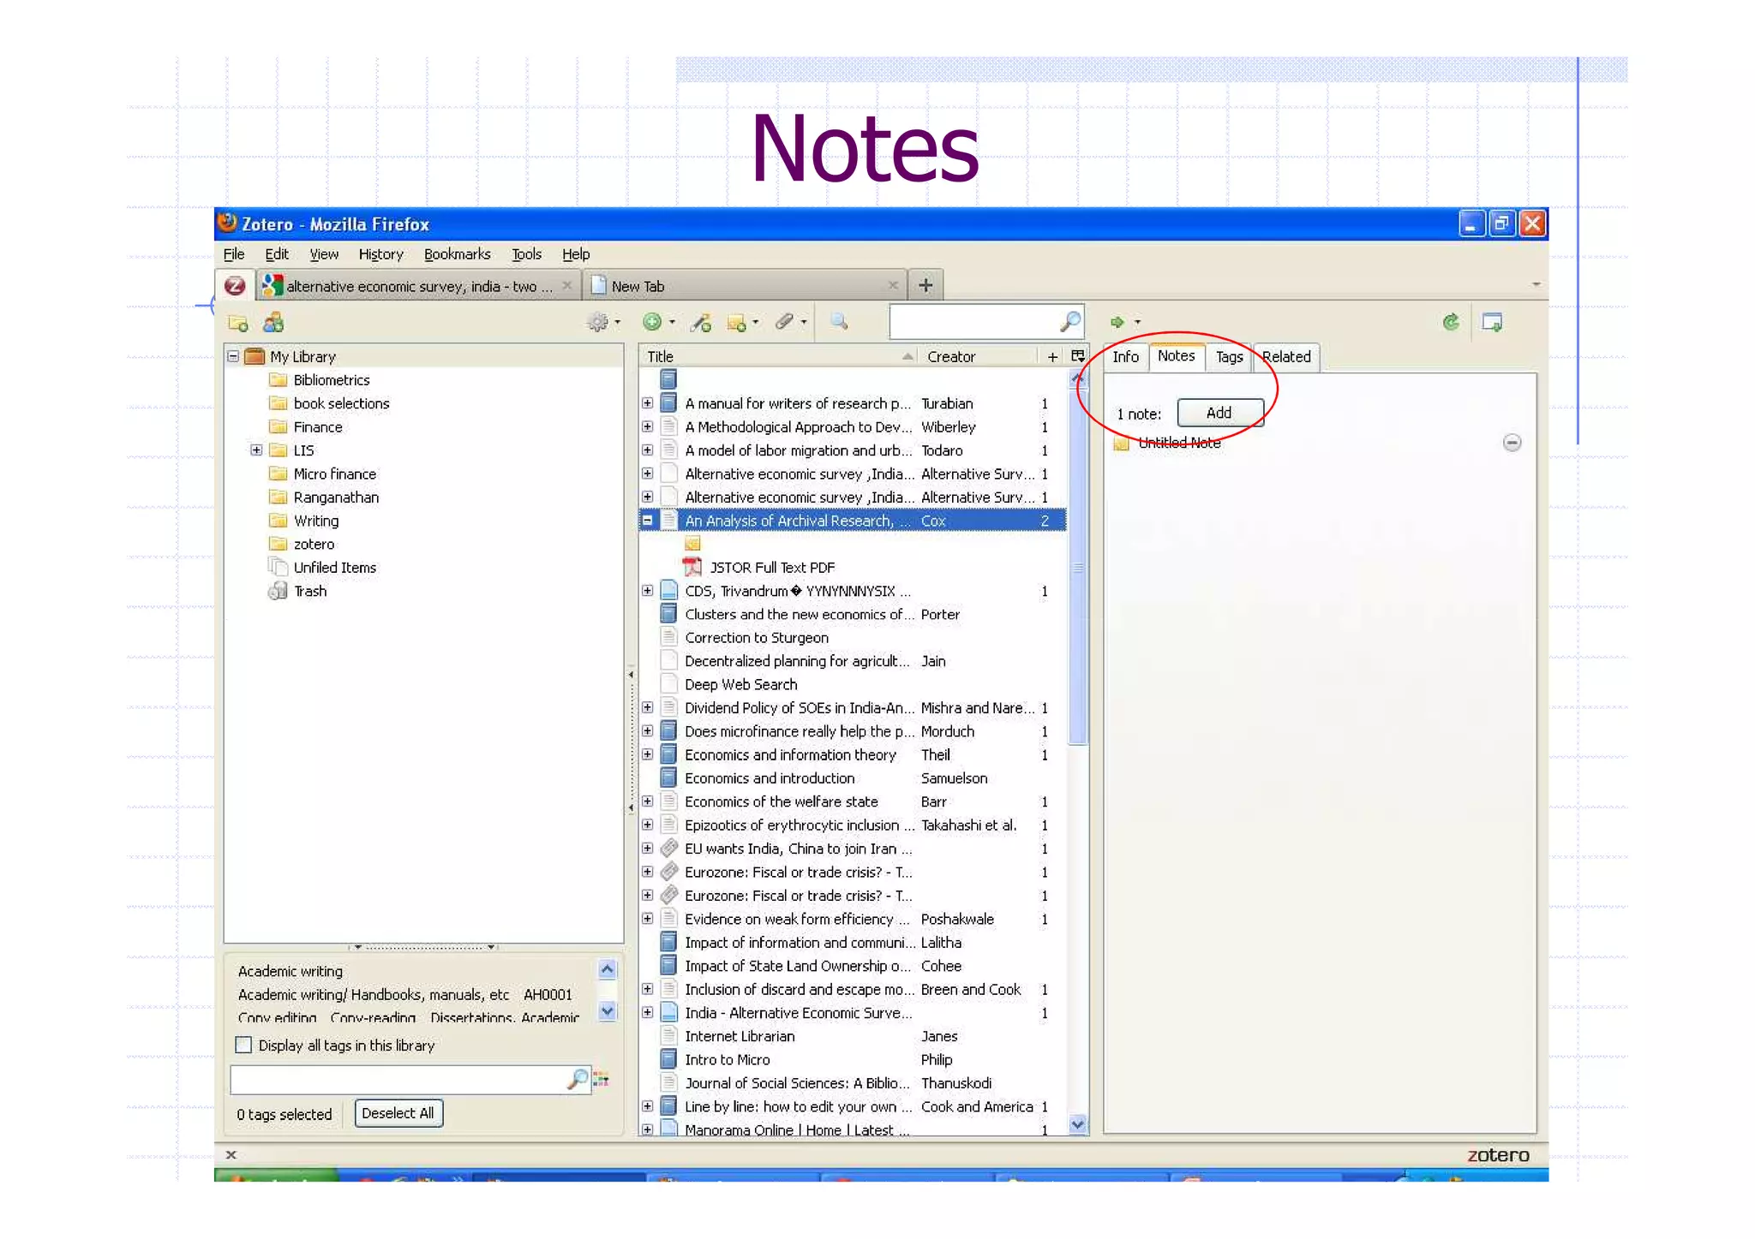Screen dimensions: 1755x1239
Task: Click the green New Item plus icon
Action: (652, 322)
